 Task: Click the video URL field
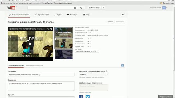(87, 51)
